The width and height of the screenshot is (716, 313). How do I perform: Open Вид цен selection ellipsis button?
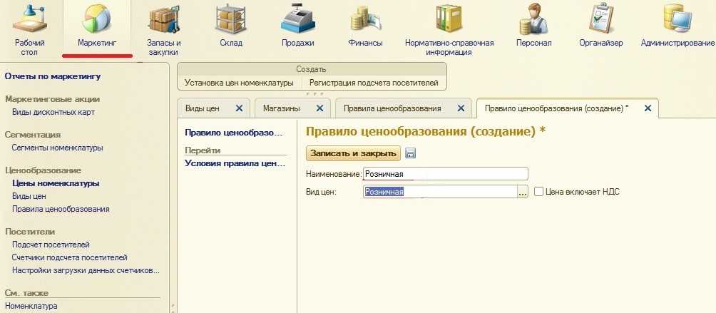click(x=522, y=192)
